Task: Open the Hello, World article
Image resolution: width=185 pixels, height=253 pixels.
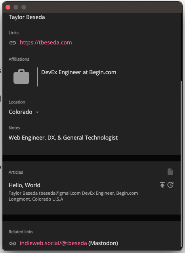Action: 25,185
